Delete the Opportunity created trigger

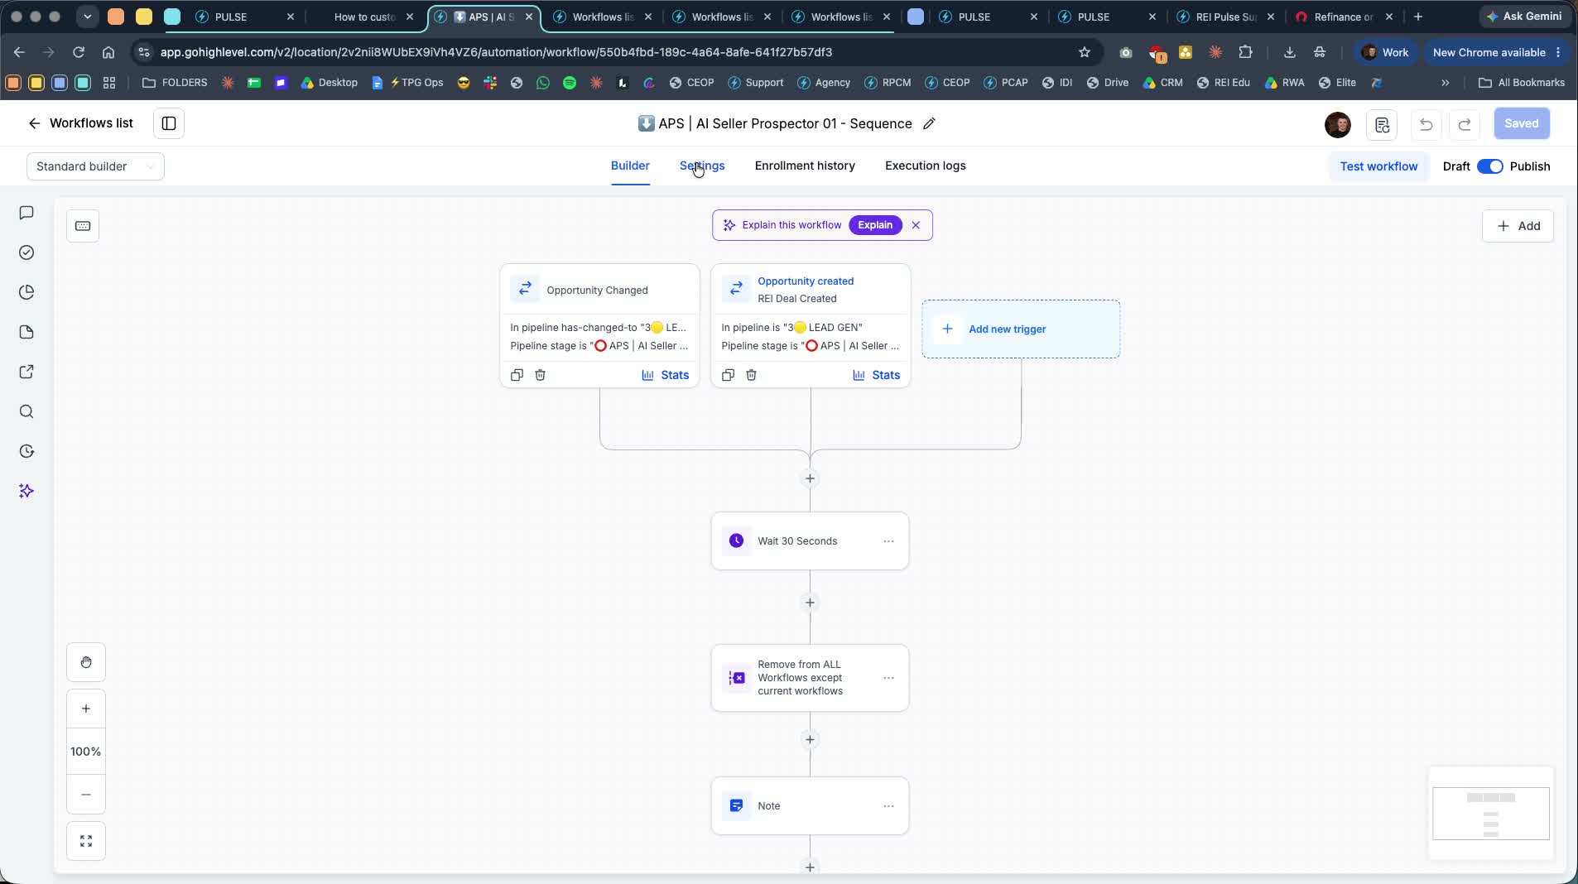[751, 375]
